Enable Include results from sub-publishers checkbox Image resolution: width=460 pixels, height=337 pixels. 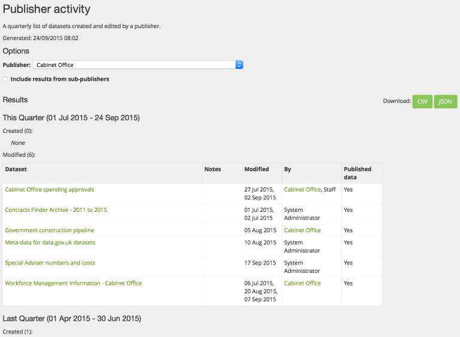(x=5, y=79)
